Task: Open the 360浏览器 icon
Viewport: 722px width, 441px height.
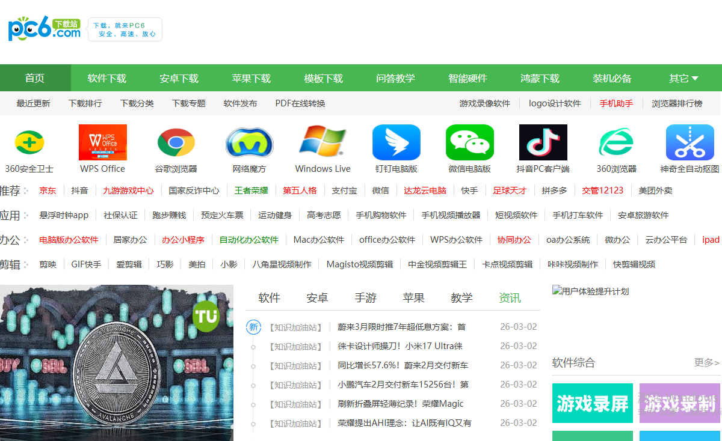Action: (617, 142)
